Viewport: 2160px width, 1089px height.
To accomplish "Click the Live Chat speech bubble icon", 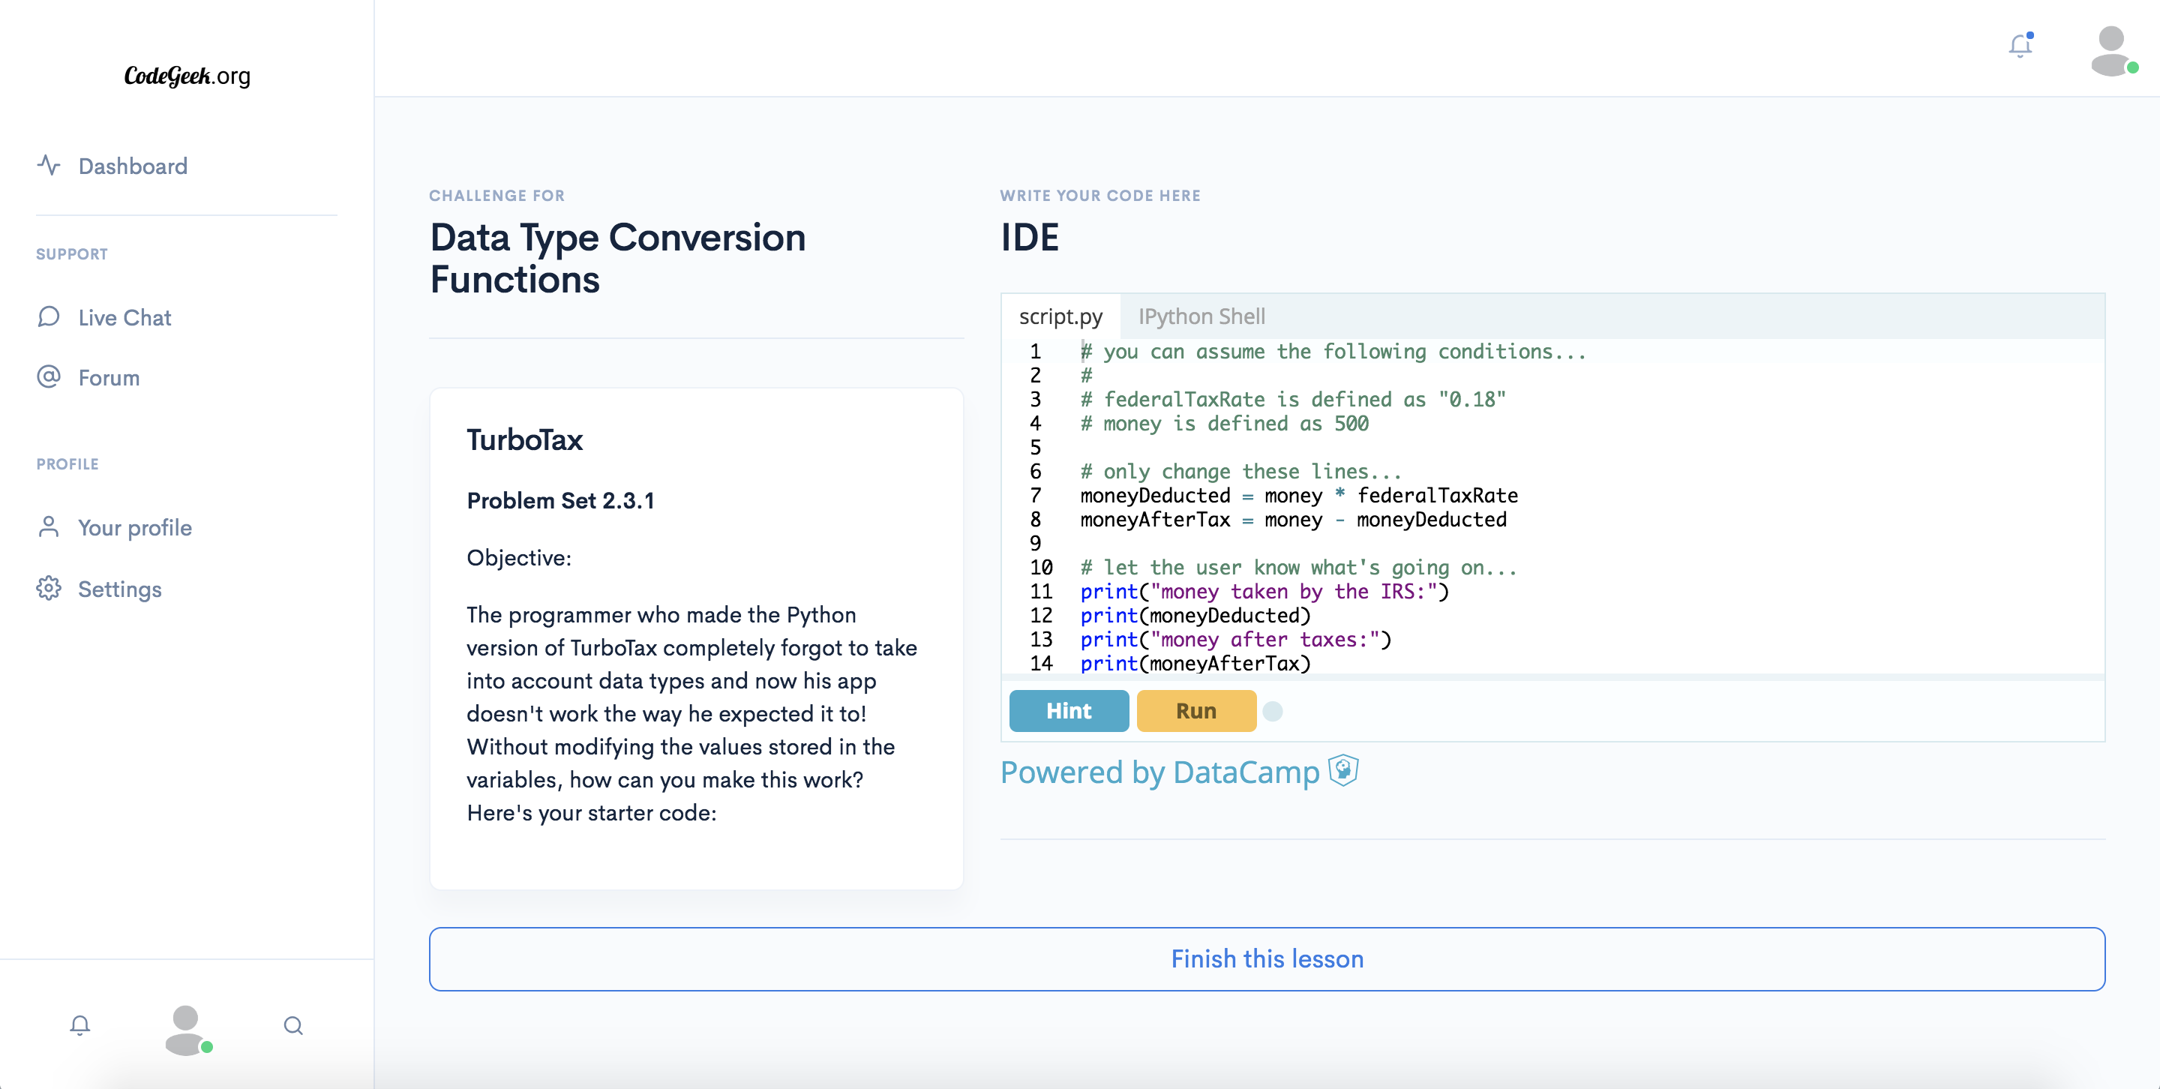I will coord(49,317).
